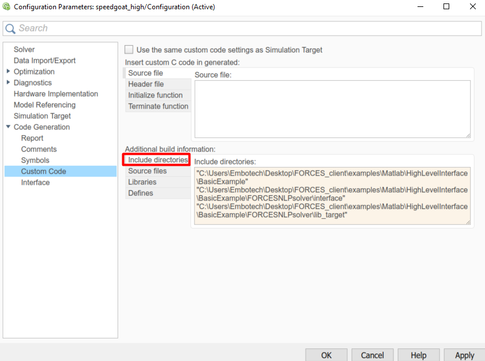
Task: Switch to the Libraries tab
Action: click(142, 182)
